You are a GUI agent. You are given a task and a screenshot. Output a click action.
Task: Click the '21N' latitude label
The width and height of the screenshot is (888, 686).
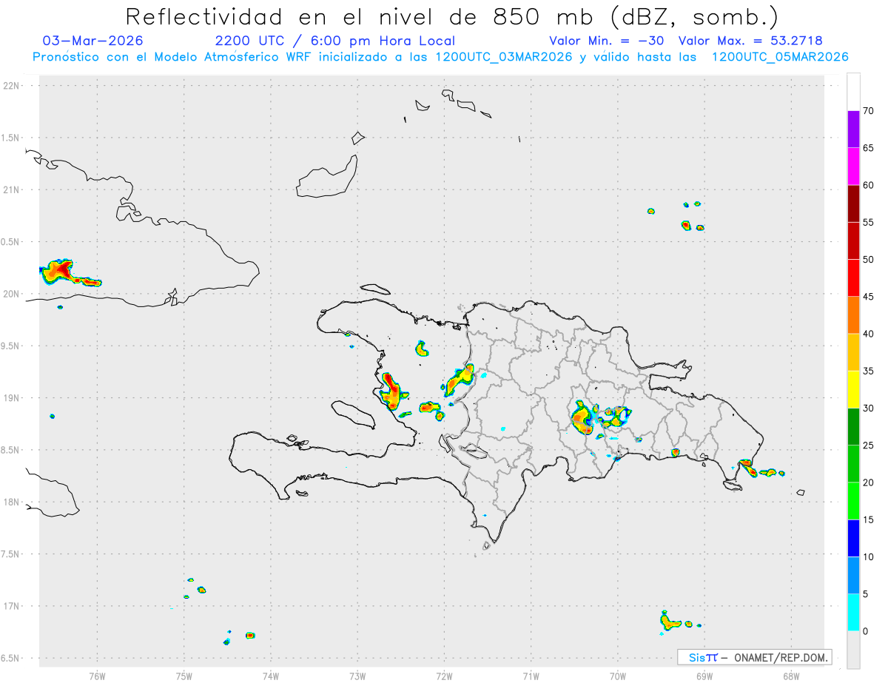(x=13, y=189)
